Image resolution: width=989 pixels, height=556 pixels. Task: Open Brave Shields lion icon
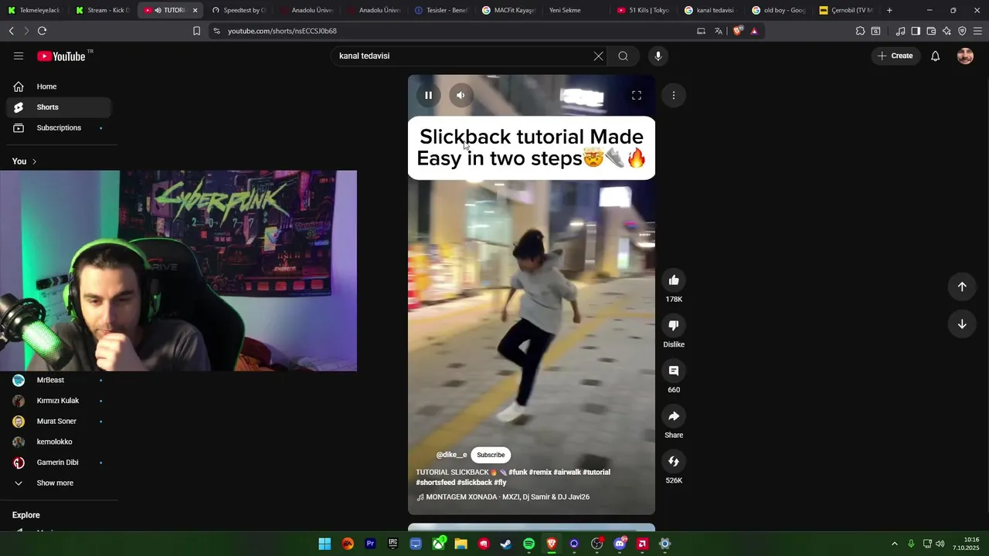coord(737,31)
